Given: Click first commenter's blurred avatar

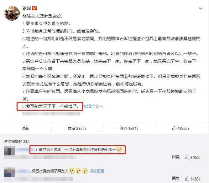Looking at the screenshot, I should click(x=9, y=150).
